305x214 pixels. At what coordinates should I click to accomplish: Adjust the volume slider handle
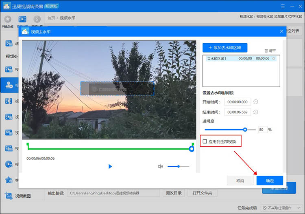(179, 166)
